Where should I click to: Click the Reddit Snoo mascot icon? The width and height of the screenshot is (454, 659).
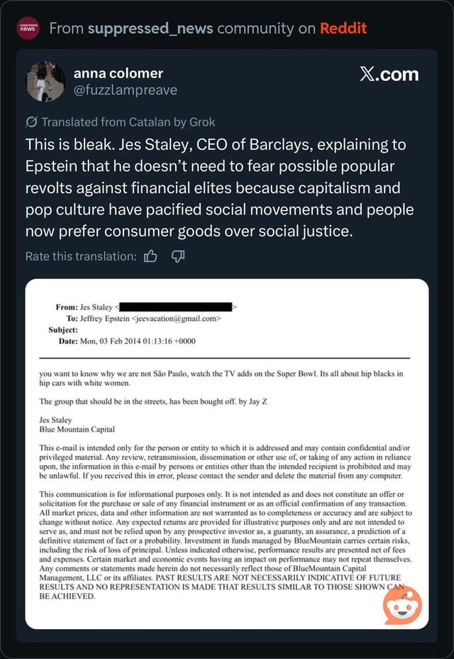[402, 605]
